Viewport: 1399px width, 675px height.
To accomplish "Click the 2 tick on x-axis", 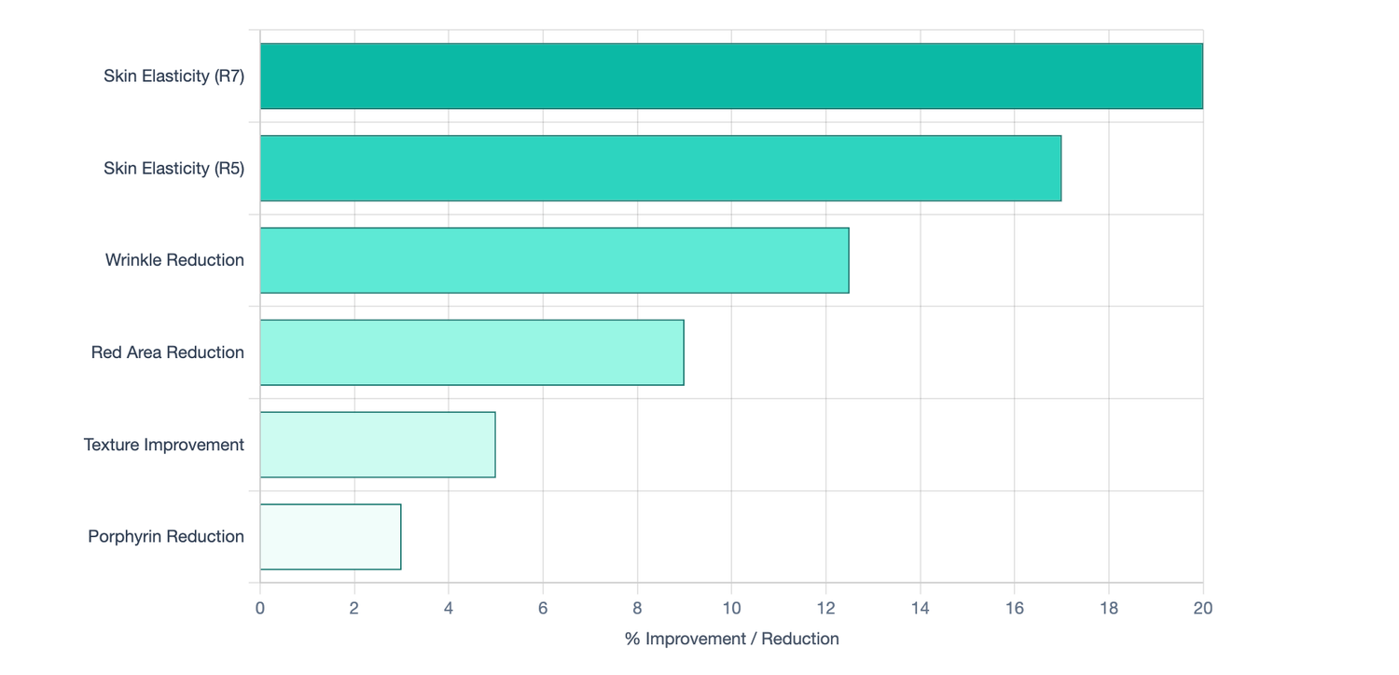I will pyautogui.click(x=354, y=609).
